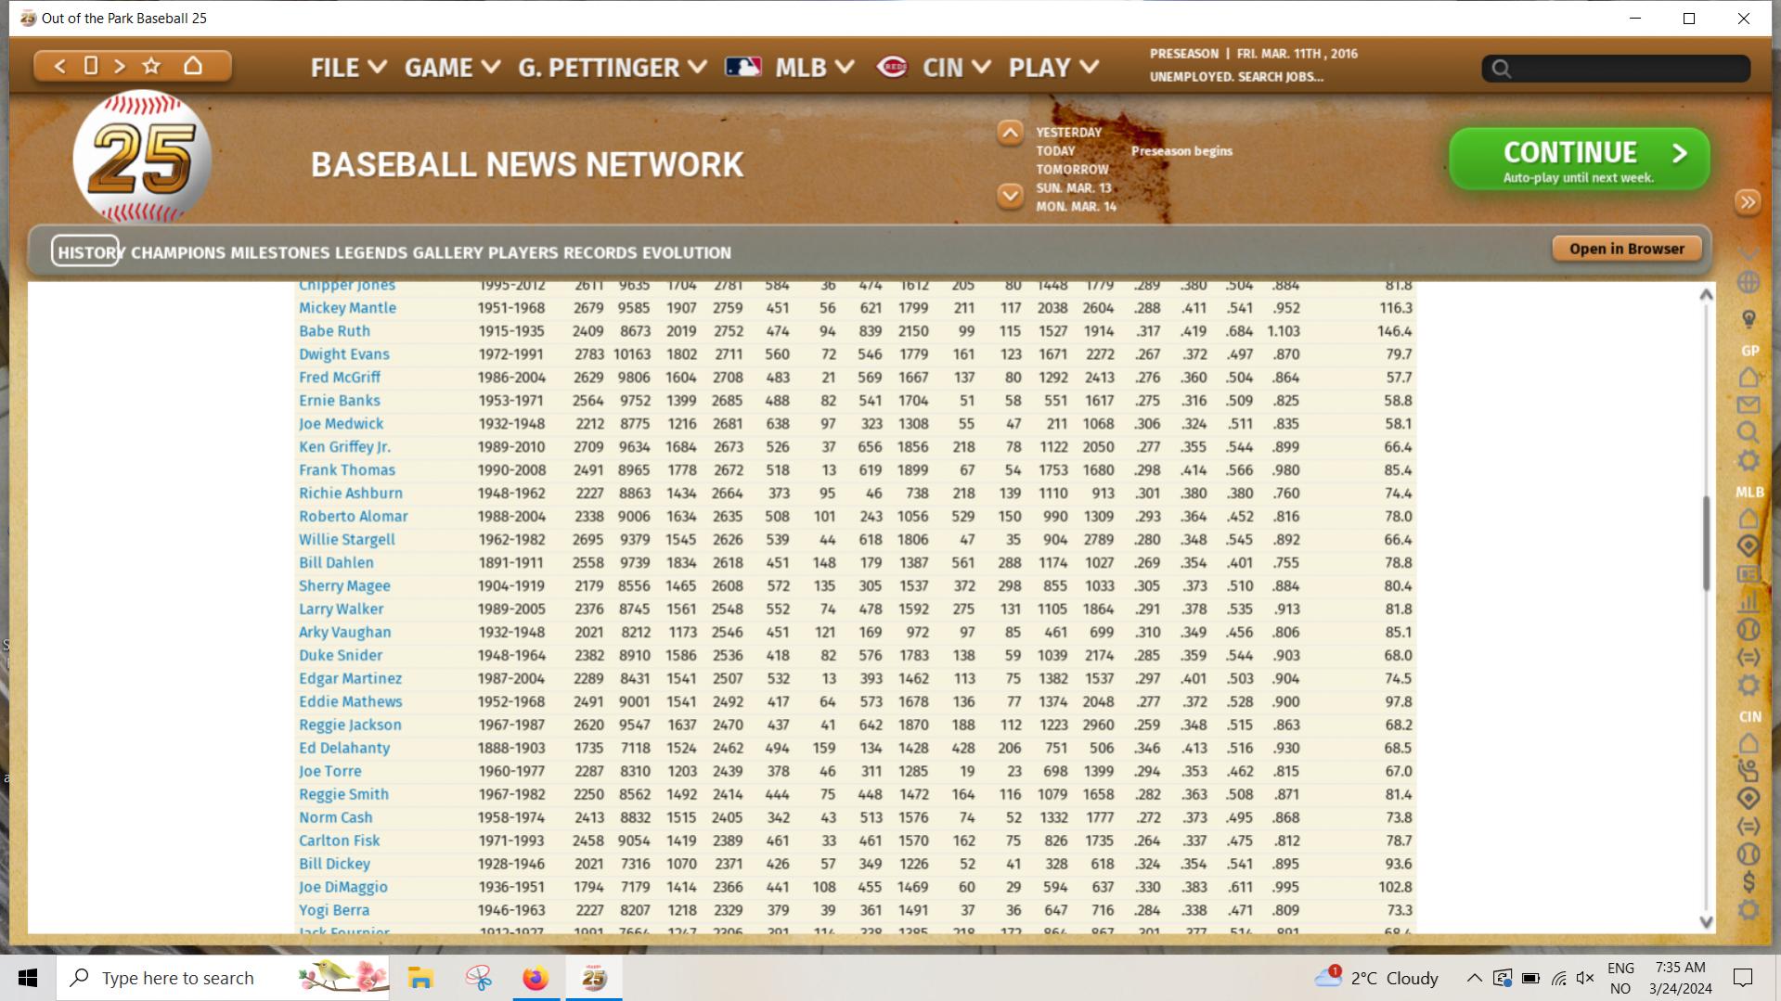Open the bar chart statistics icon under MLB
This screenshot has width=1781, height=1001.
(1749, 602)
